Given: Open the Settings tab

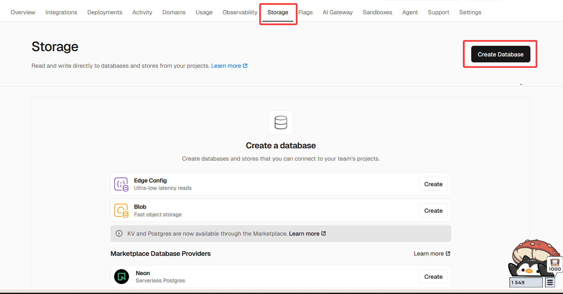Looking at the screenshot, I should pyautogui.click(x=470, y=12).
